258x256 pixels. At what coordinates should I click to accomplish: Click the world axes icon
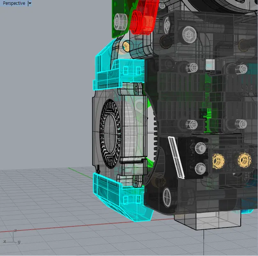pyautogui.click(x=12, y=237)
